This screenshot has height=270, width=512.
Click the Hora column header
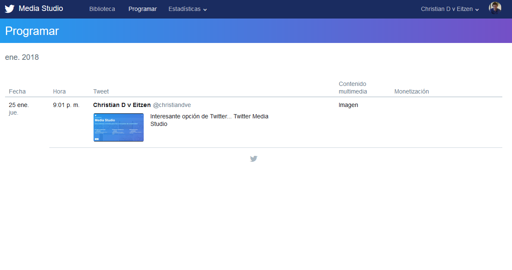pos(59,91)
